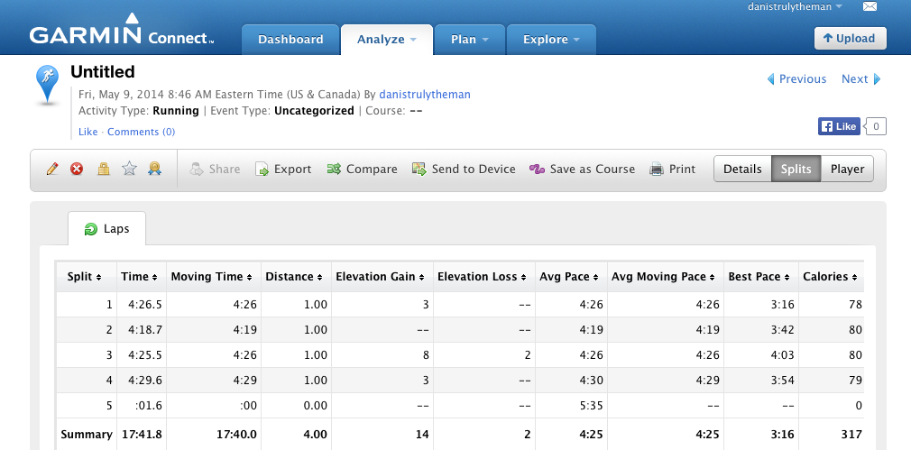Screen dimensions: 911x450
Task: Mark activity as favorite with star icon
Action: coord(129,169)
